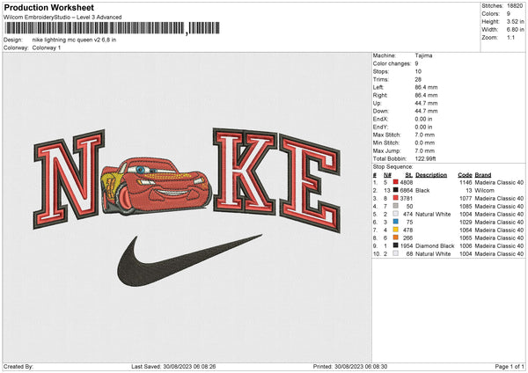
Task: Click the Wilcom brand entry
Action: (484, 190)
